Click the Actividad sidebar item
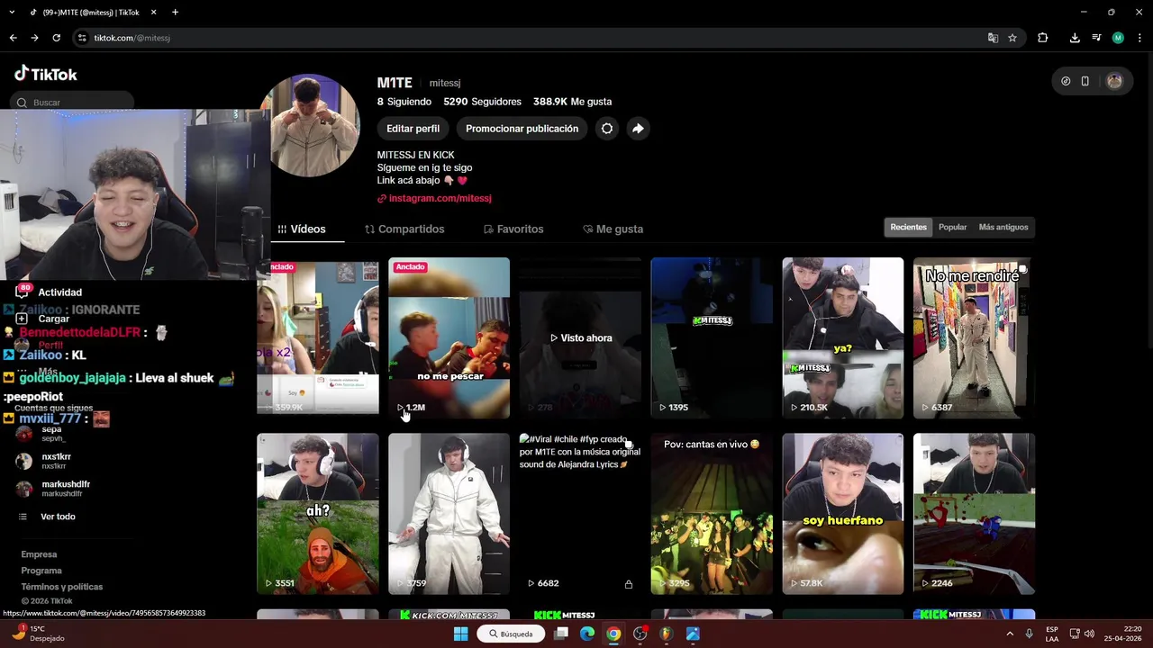1153x648 pixels. point(50,292)
